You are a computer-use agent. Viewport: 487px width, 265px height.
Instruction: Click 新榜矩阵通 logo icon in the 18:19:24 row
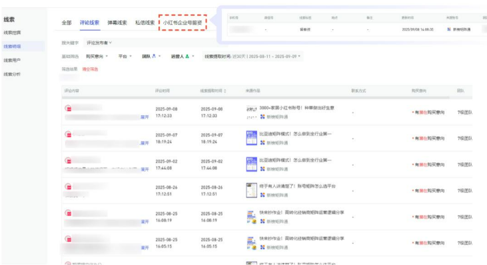click(x=262, y=142)
